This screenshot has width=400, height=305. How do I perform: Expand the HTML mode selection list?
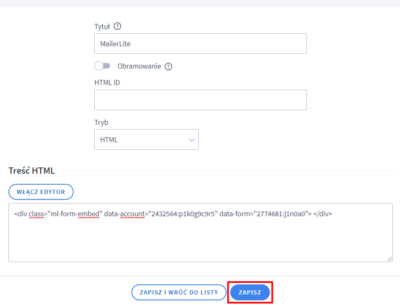click(147, 139)
